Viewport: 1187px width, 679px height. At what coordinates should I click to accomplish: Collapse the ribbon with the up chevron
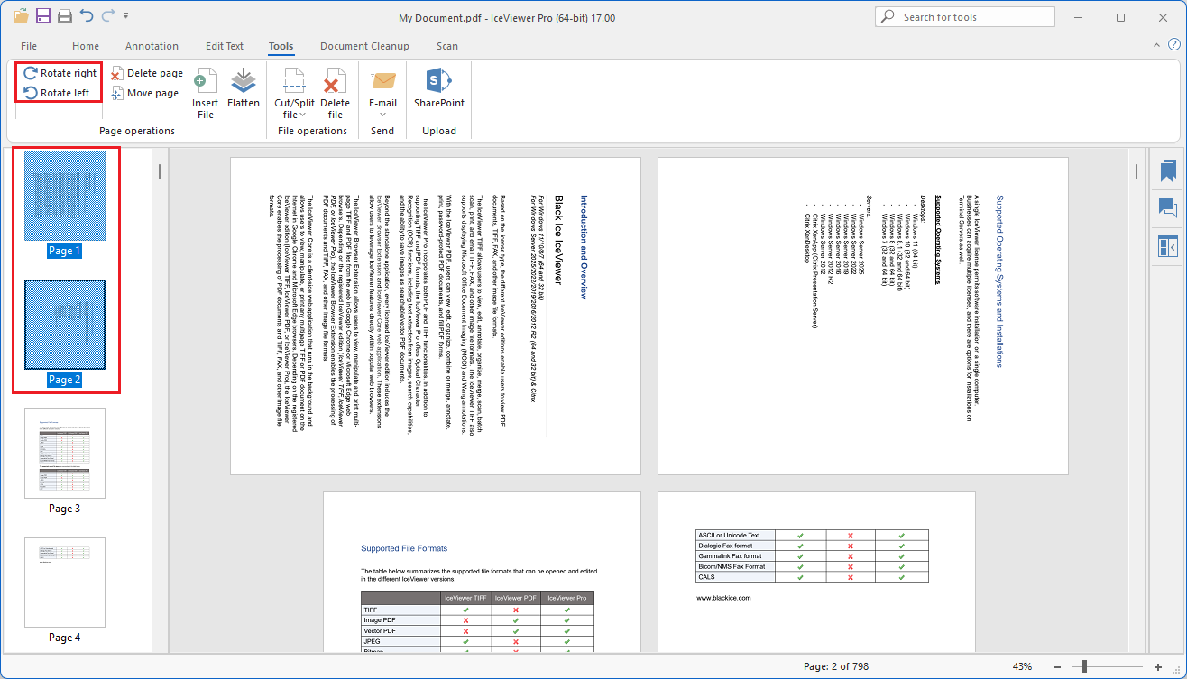(1156, 44)
